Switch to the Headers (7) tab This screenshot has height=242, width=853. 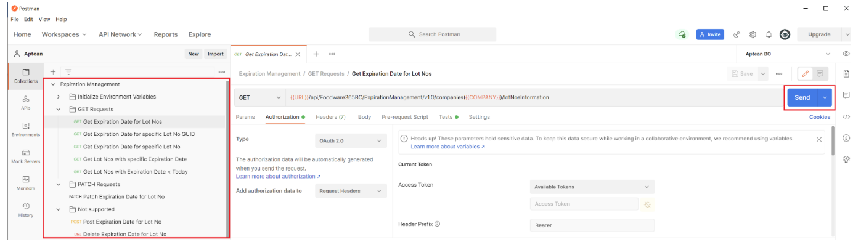pos(330,117)
